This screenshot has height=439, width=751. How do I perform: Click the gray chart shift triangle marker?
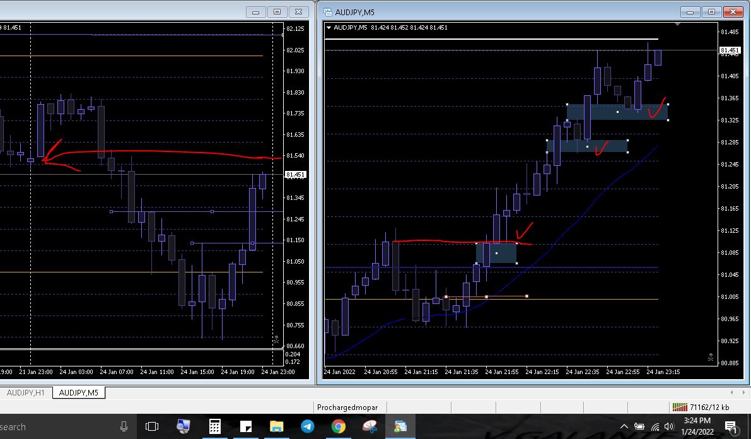tap(677, 24)
